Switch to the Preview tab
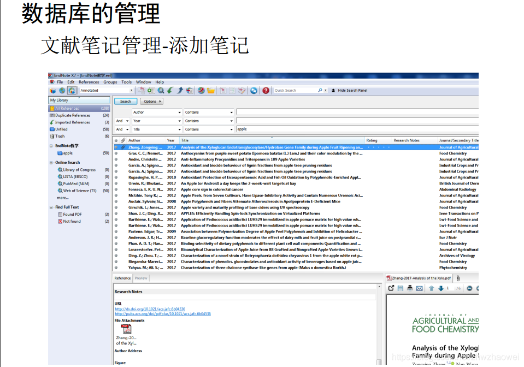524x367 pixels. coord(141,278)
